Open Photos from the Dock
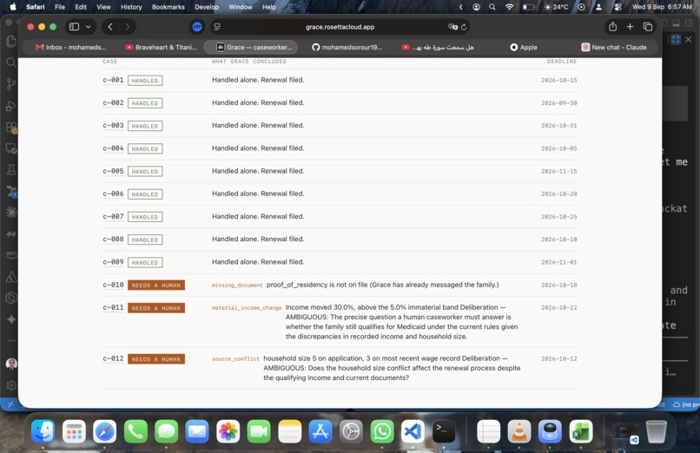Screen dimensions: 700x453 tap(228, 431)
